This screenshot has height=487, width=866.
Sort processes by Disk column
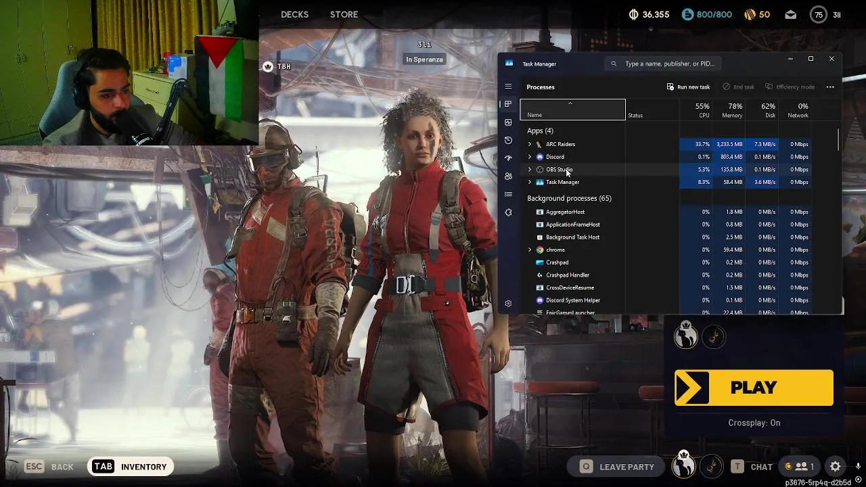tap(761, 110)
